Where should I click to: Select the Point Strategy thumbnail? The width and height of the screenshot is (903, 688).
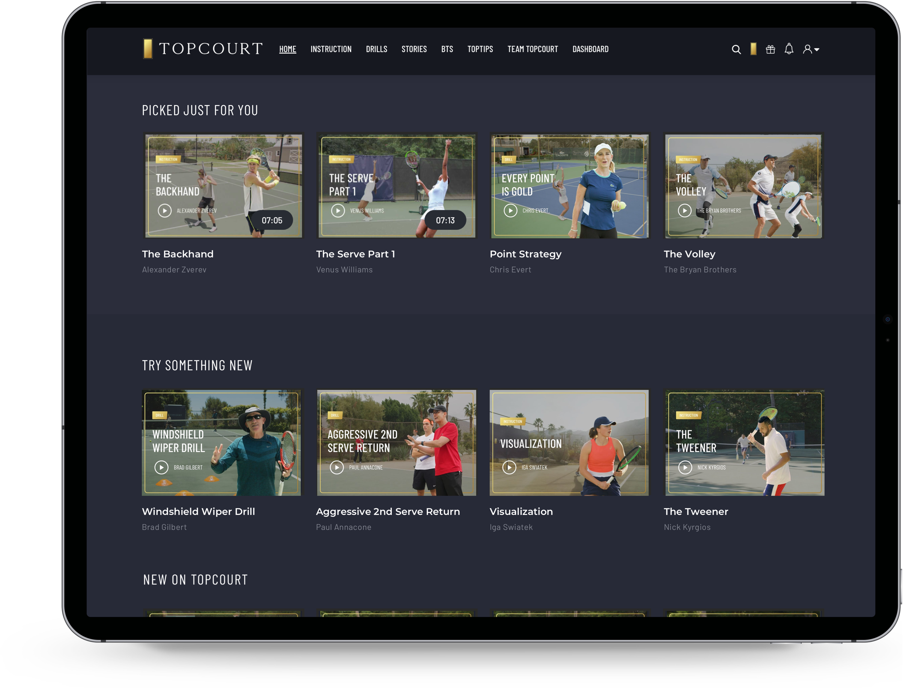pyautogui.click(x=569, y=186)
